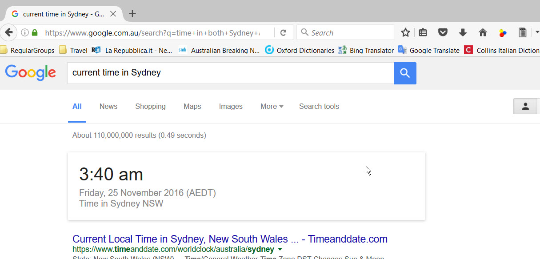Show site info via green padlock
540x259 pixels.
35,32
